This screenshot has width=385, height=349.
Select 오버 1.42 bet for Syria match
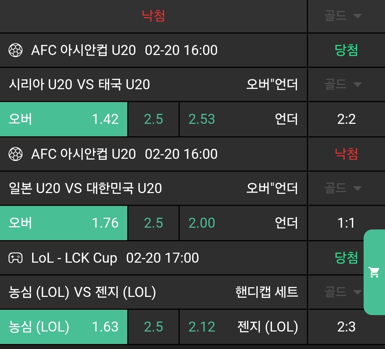coord(63,119)
